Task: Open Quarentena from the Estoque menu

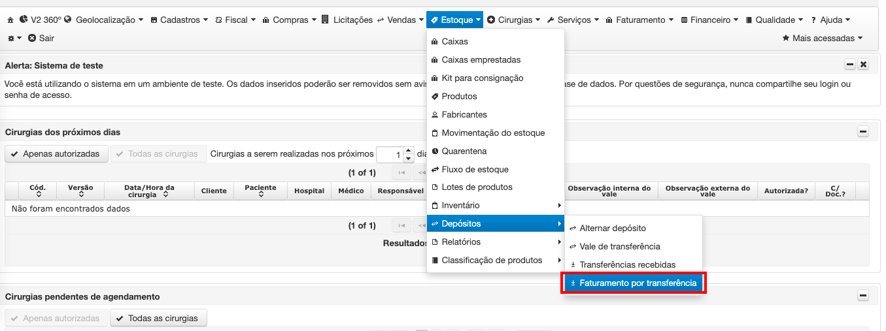Action: pyautogui.click(x=495, y=151)
